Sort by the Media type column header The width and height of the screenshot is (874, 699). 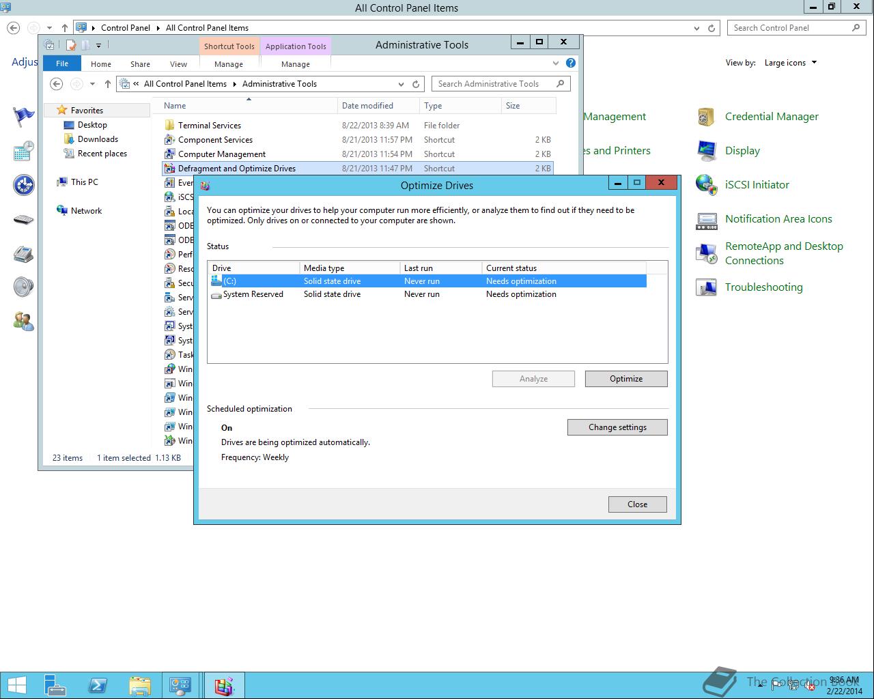[x=350, y=268]
